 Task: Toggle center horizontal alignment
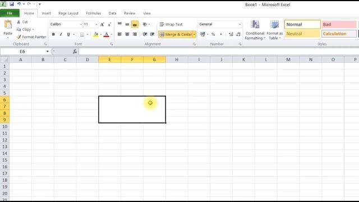[127, 34]
